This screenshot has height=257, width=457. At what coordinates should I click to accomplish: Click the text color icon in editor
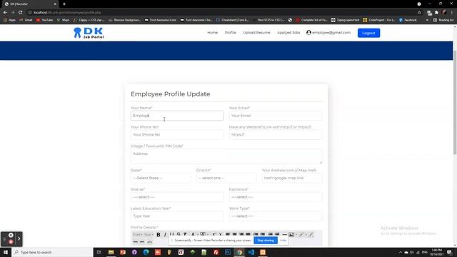click(x=193, y=235)
